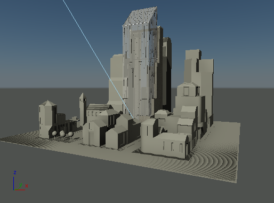The width and height of the screenshot is (274, 203).
Task: Click the rightmost round tree
Action: click(x=70, y=134)
